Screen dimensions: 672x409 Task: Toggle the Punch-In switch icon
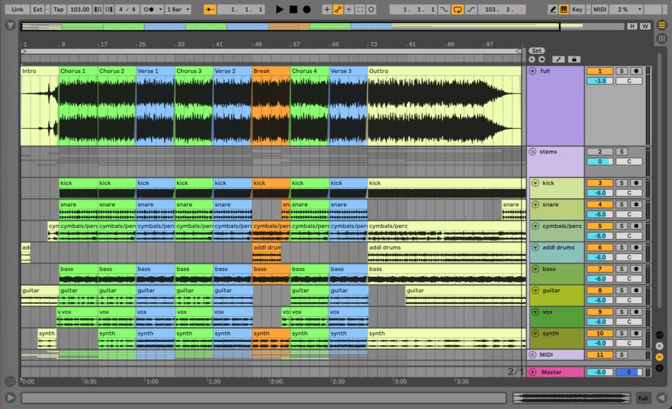point(444,9)
